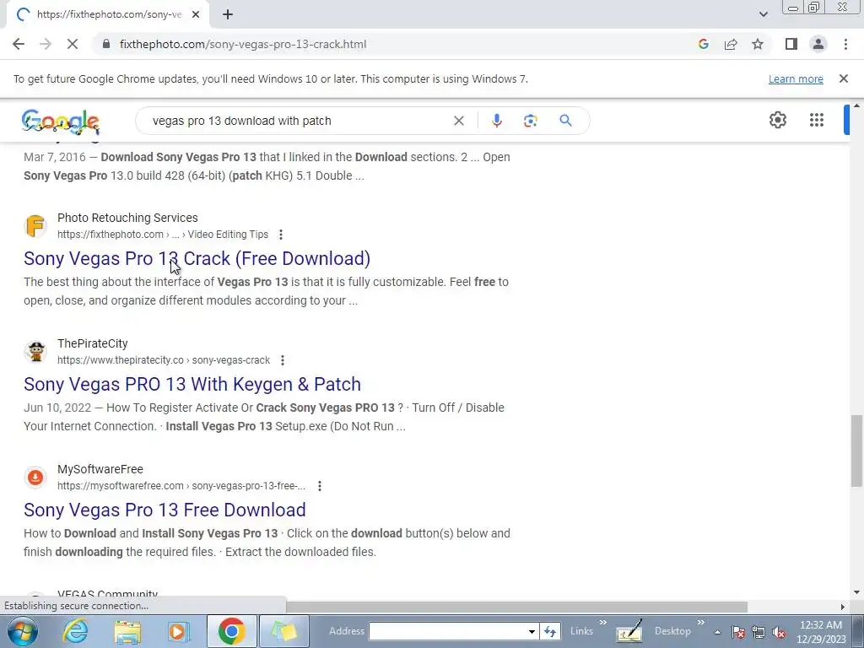Close the fixthephoto tab

[x=196, y=14]
